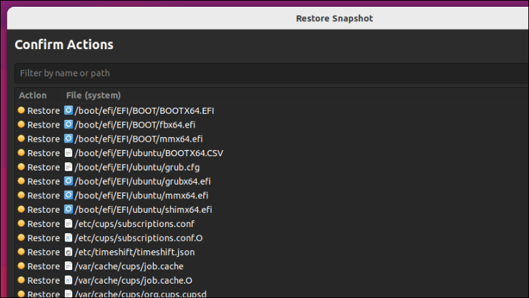529x298 pixels.
Task: Click the 'Filter by name or path' field
Action: pyautogui.click(x=271, y=73)
